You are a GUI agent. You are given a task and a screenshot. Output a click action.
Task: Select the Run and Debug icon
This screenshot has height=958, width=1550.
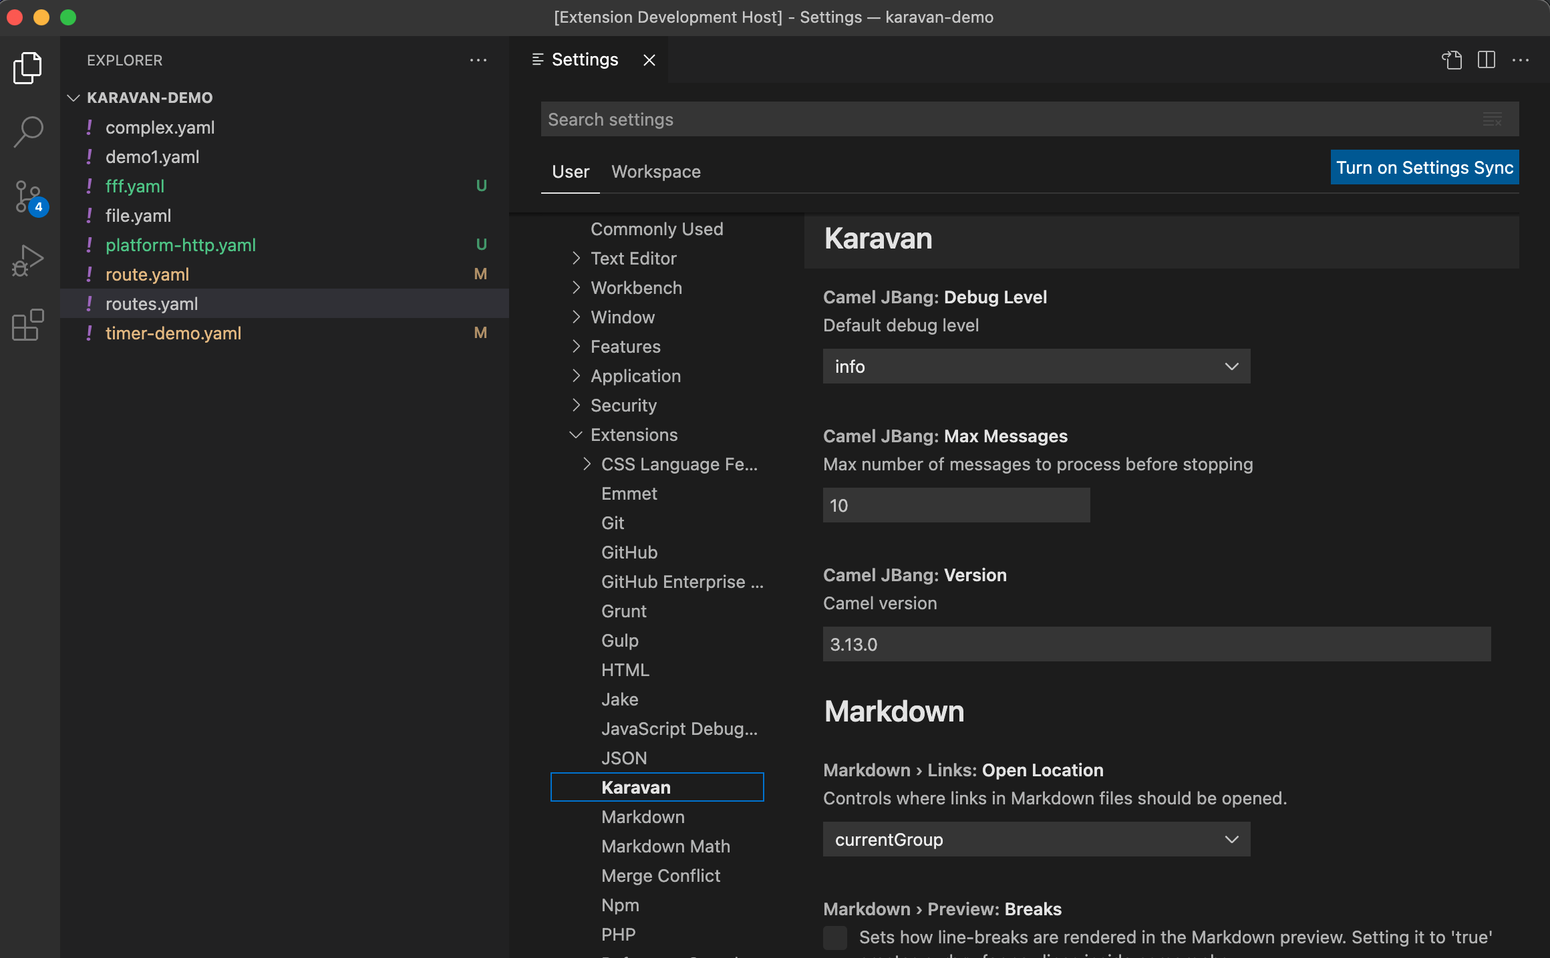coord(27,261)
